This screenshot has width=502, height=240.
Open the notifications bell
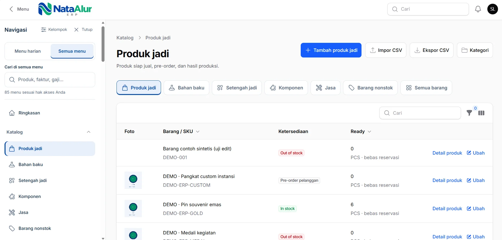tap(478, 9)
